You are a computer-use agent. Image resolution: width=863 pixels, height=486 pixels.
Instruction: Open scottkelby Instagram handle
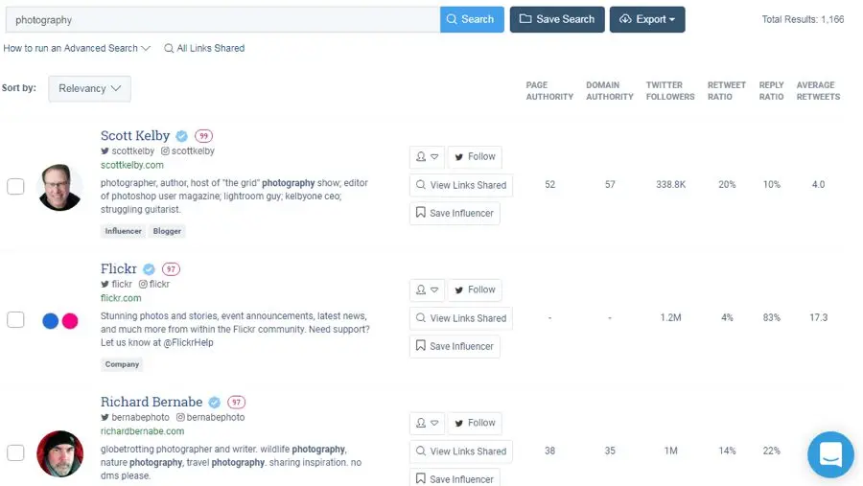coord(188,150)
